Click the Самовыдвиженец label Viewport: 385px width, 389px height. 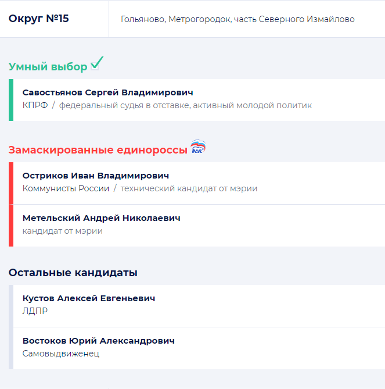[61, 354]
